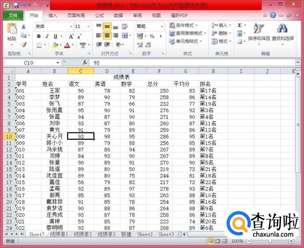Click the vertical scrollbar thumb

(298, 125)
